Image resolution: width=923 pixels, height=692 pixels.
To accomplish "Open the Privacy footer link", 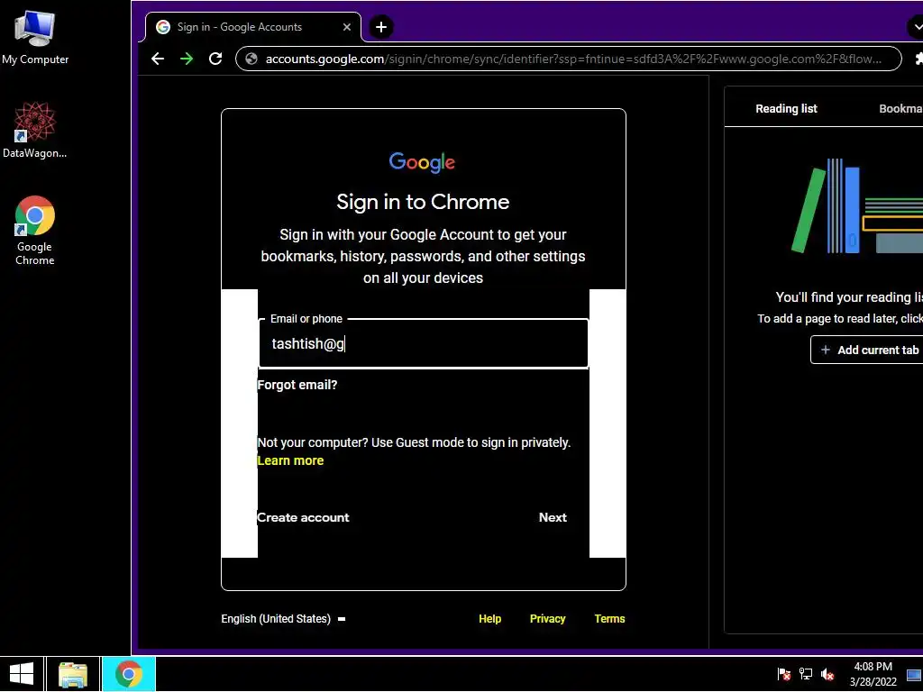I will (547, 619).
